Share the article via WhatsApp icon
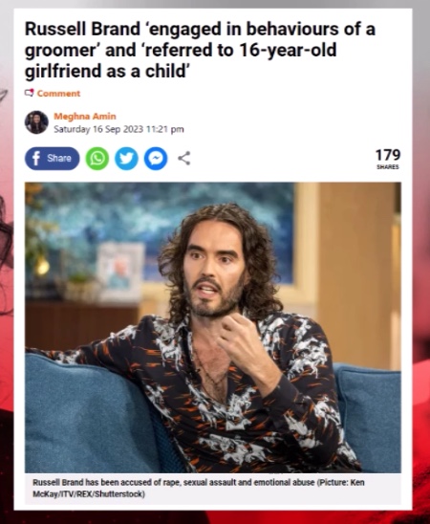The image size is (430, 524). pos(97,159)
